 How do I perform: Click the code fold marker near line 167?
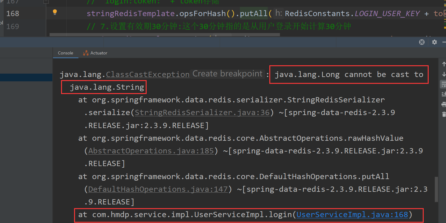point(46,2)
